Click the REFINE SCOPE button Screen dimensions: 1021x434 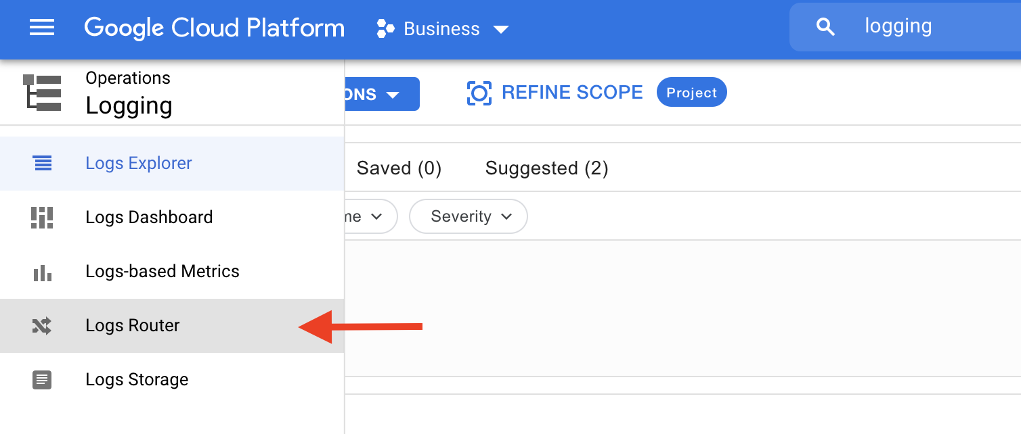(x=571, y=93)
